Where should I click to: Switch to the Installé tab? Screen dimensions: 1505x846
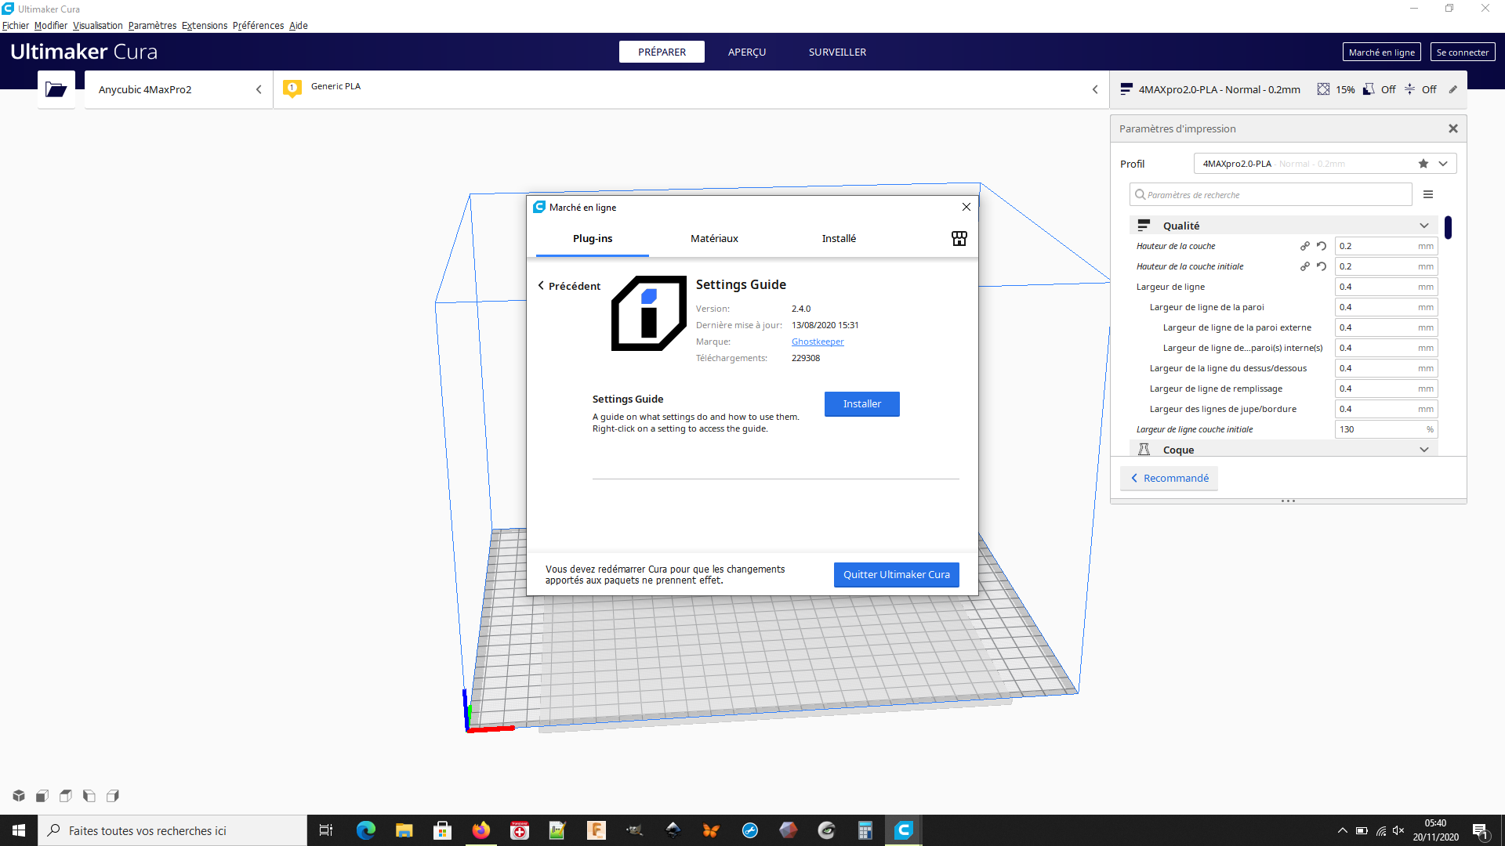coord(839,238)
